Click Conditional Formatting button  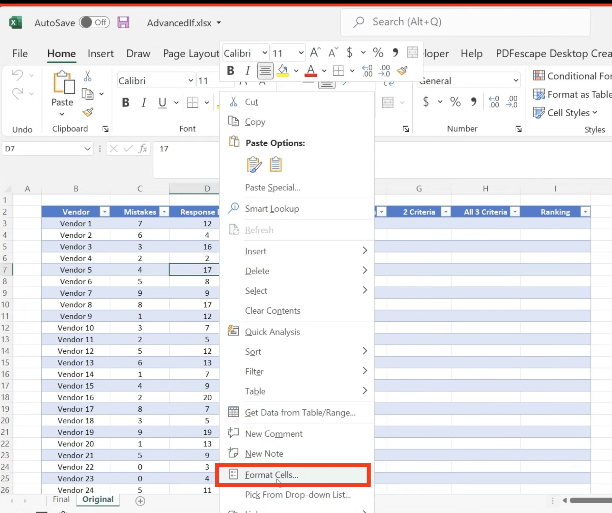[x=572, y=76]
